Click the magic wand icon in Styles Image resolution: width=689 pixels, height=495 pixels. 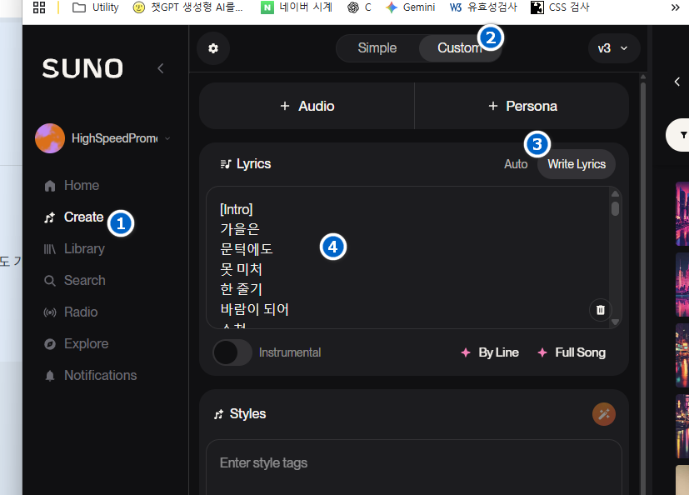(603, 413)
